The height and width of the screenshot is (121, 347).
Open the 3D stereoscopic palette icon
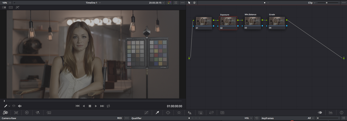point(222,112)
